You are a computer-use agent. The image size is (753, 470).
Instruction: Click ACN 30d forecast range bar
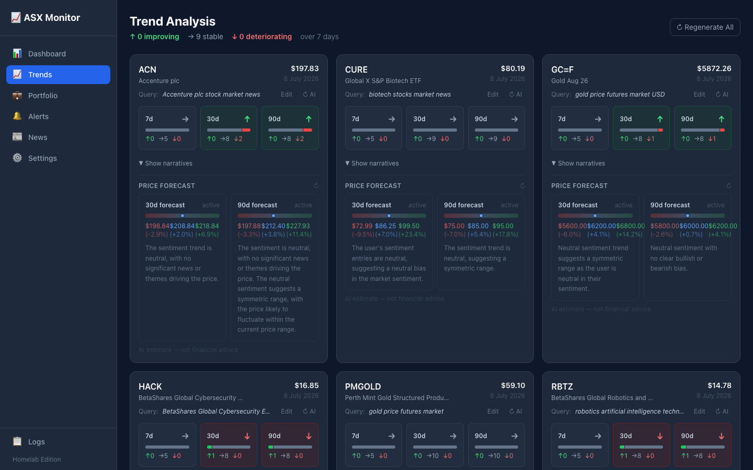coord(182,216)
